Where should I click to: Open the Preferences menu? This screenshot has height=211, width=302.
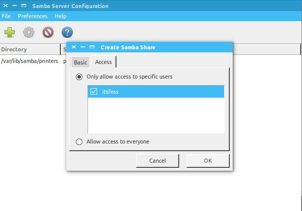coord(32,16)
